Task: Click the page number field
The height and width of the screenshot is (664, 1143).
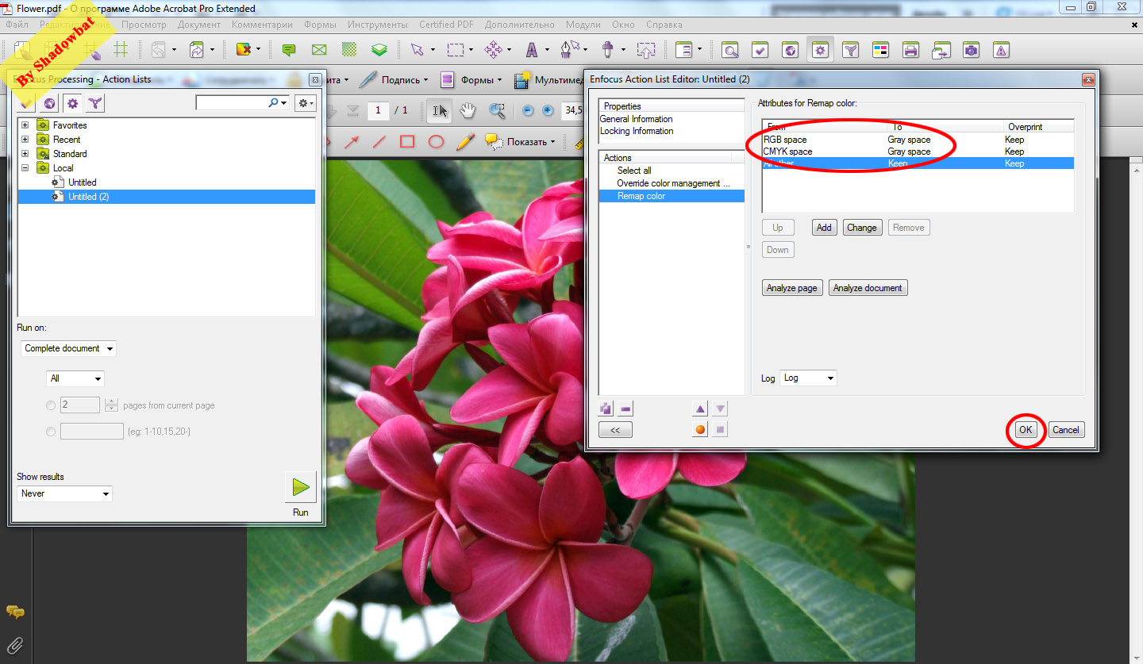Action: tap(379, 110)
